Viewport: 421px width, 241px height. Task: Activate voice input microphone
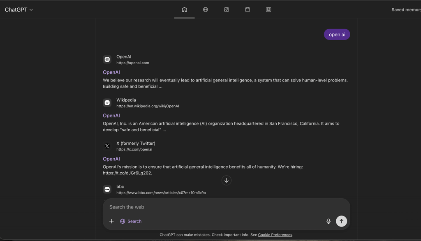(x=328, y=221)
